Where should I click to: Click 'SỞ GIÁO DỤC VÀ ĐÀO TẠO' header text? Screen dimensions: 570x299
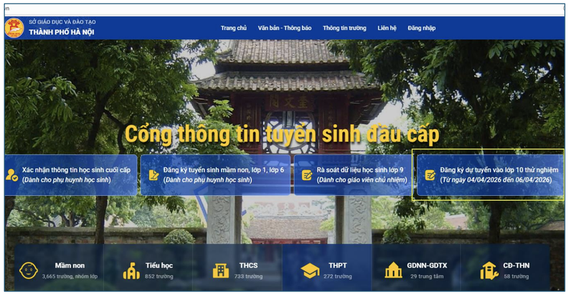(62, 22)
